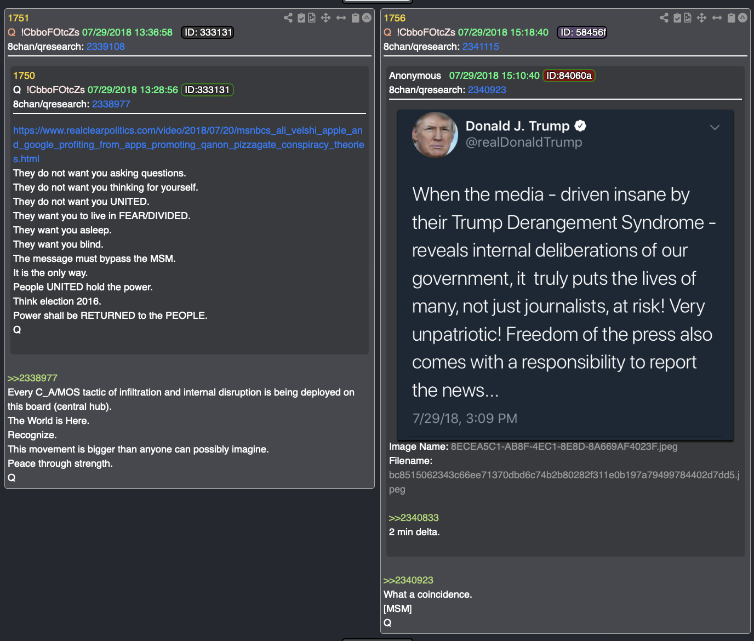The width and height of the screenshot is (754, 641).
Task: Click the clipboard-check icon on post 1756
Action: (x=677, y=18)
